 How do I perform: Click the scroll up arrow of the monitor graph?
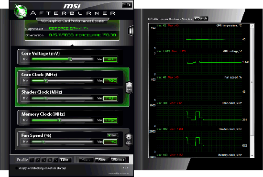pos(252,26)
